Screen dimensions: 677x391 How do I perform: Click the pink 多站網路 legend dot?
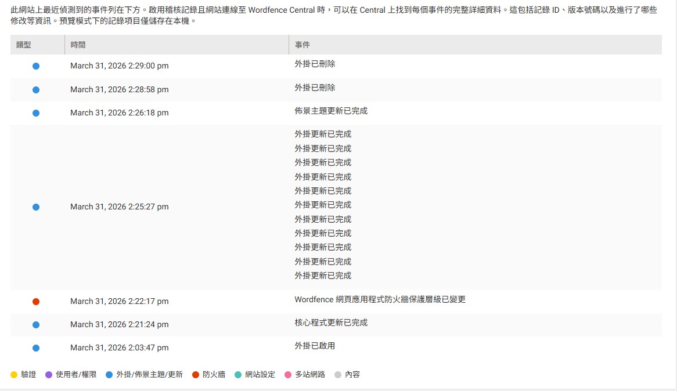(288, 375)
